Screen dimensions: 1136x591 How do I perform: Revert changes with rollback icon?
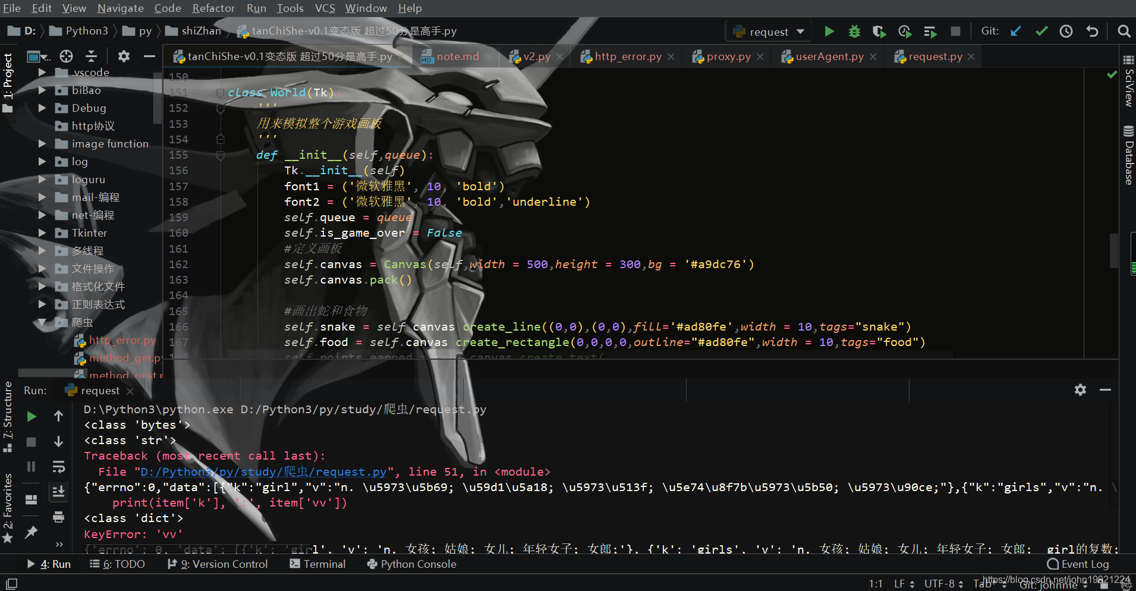pyautogui.click(x=1092, y=32)
